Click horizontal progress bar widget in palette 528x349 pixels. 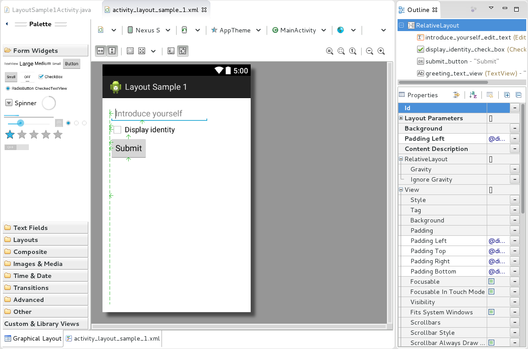[29, 116]
